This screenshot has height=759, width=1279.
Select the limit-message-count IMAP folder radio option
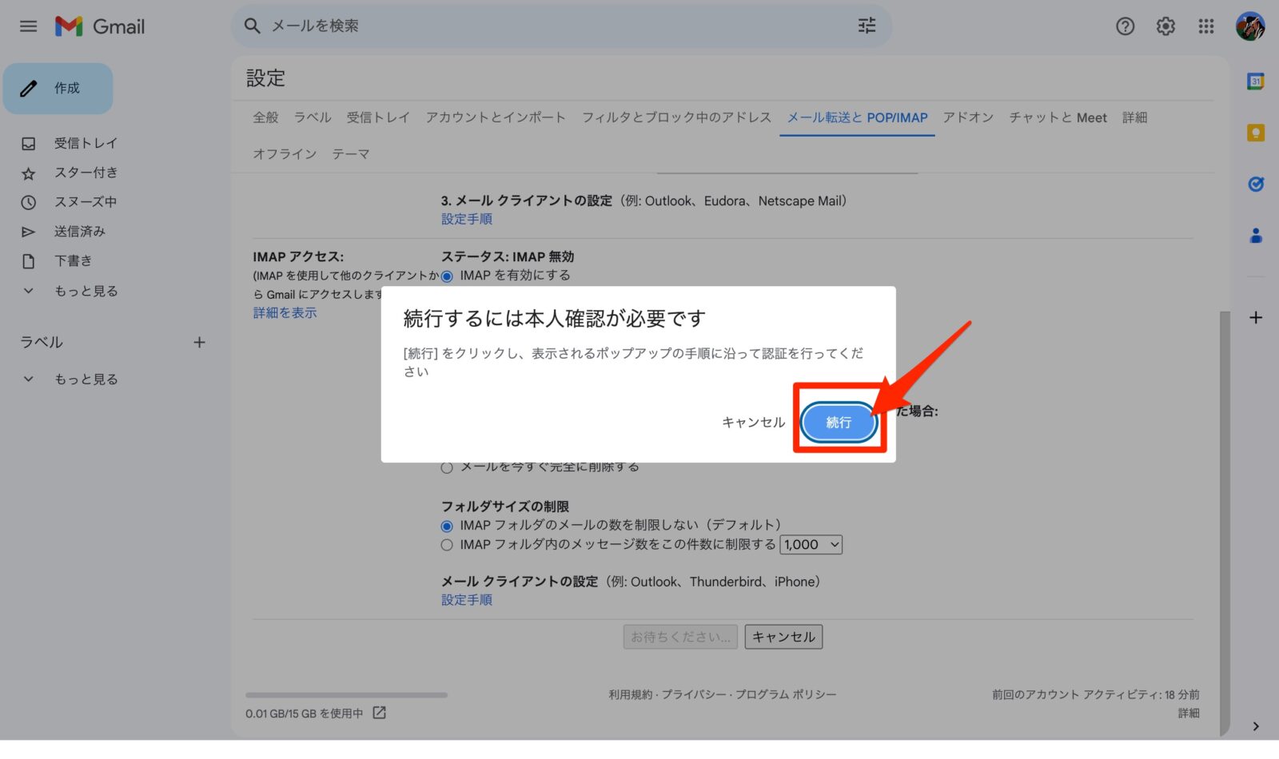447,545
